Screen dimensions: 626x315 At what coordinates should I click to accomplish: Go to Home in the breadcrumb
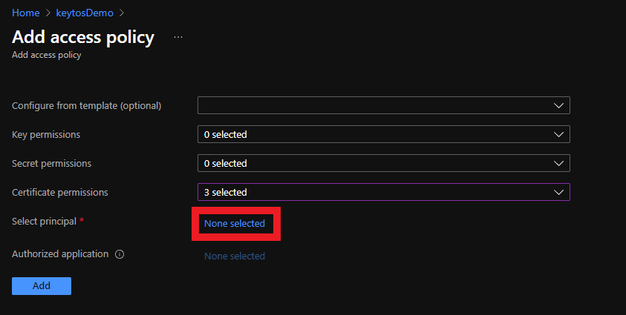[25, 13]
